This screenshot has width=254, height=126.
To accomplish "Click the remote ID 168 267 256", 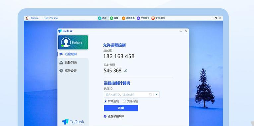I will (51, 18).
